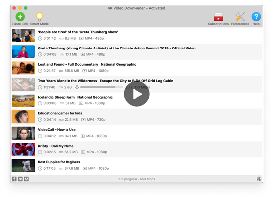Screen dimensions: 273x198
Task: Click title 'Best Puppies for Beginers'
Action: click(59, 162)
